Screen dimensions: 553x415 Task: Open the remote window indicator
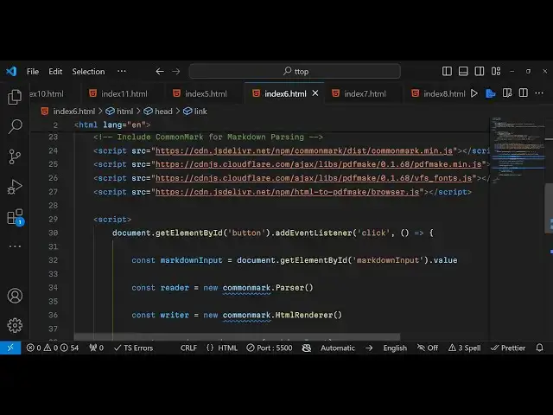tap(10, 348)
